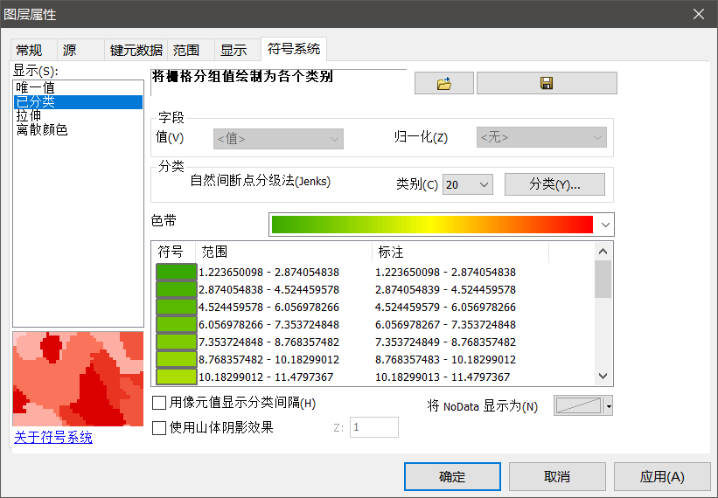
Task: Click swatch for range 7.353724848 - 8.768357482
Action: [177, 342]
